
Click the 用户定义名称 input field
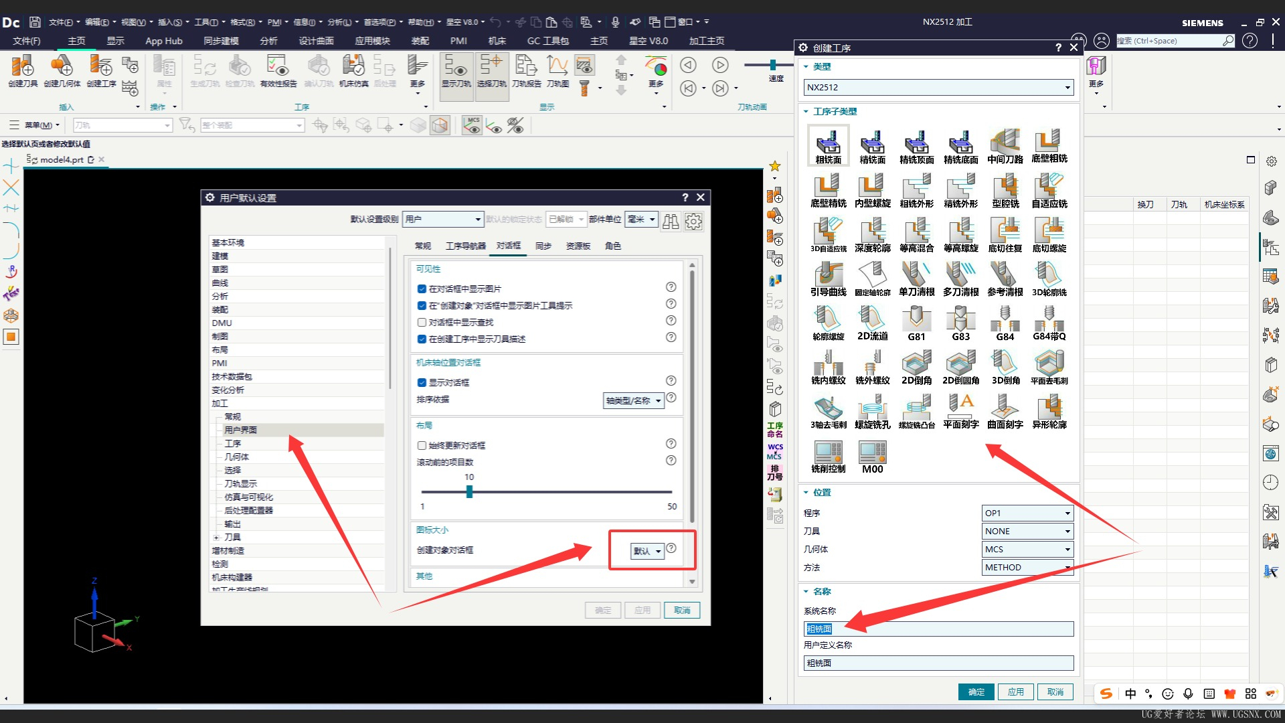[938, 663]
